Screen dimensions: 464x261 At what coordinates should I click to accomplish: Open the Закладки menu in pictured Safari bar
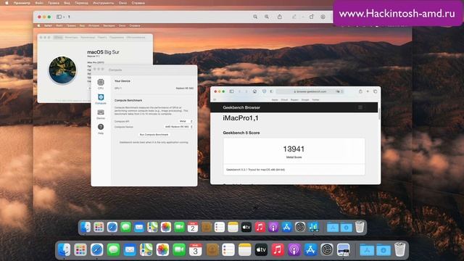109,26
